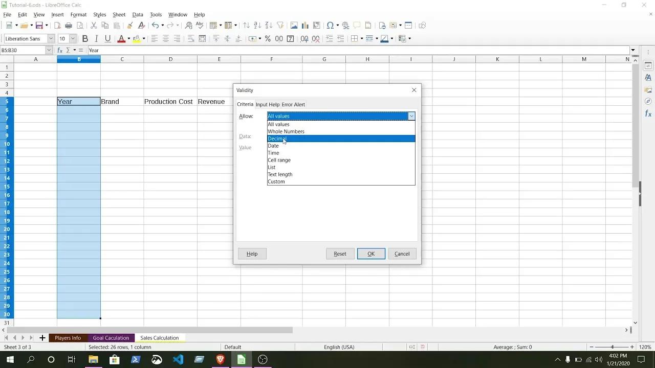Toggle Bold formatting on selected cells
Image resolution: width=655 pixels, height=368 pixels.
click(x=85, y=38)
